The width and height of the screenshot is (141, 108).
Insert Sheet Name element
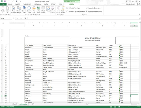43,10
